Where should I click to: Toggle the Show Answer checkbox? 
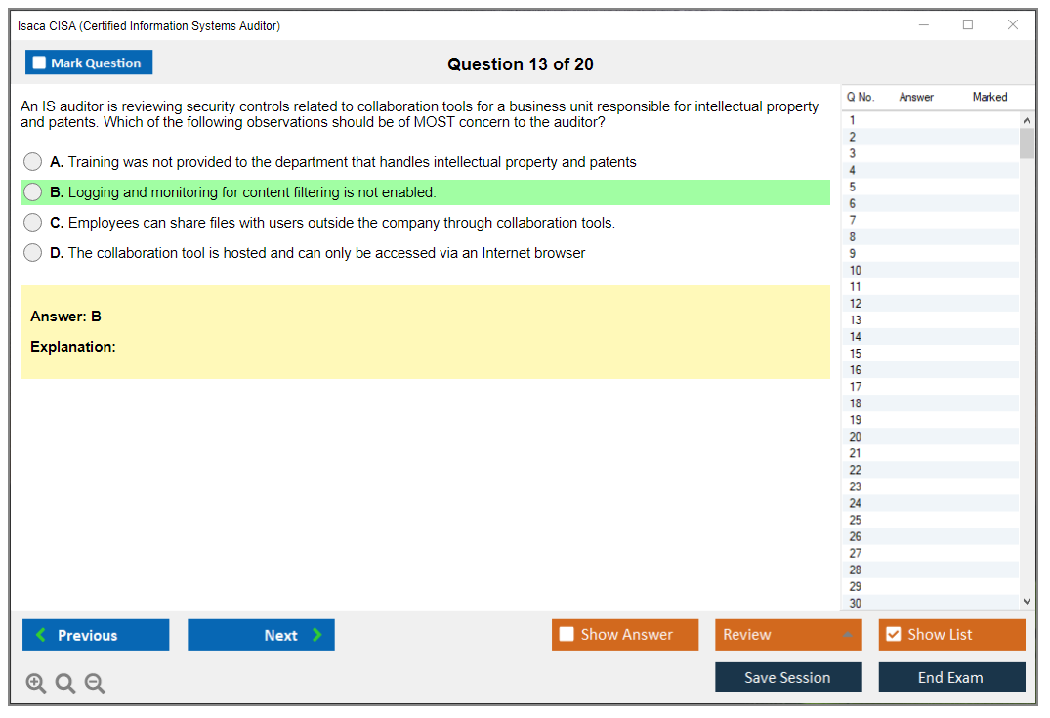coord(567,635)
